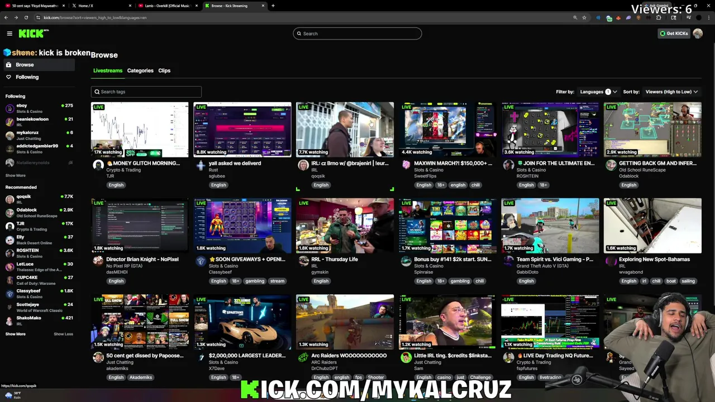Open Team Spirit vs. Vici Gaming stream
Screen dimensions: 715x402
click(550, 226)
